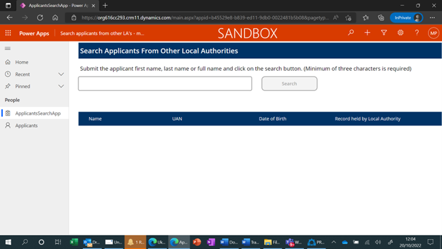Open the Windows Start menu

(8, 242)
